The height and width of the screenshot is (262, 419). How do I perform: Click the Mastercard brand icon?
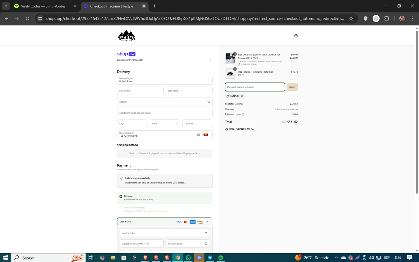coord(185,222)
